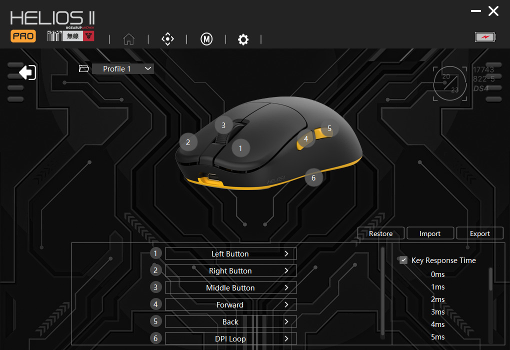
Task: Click the orange PRO badge
Action: pos(23,36)
